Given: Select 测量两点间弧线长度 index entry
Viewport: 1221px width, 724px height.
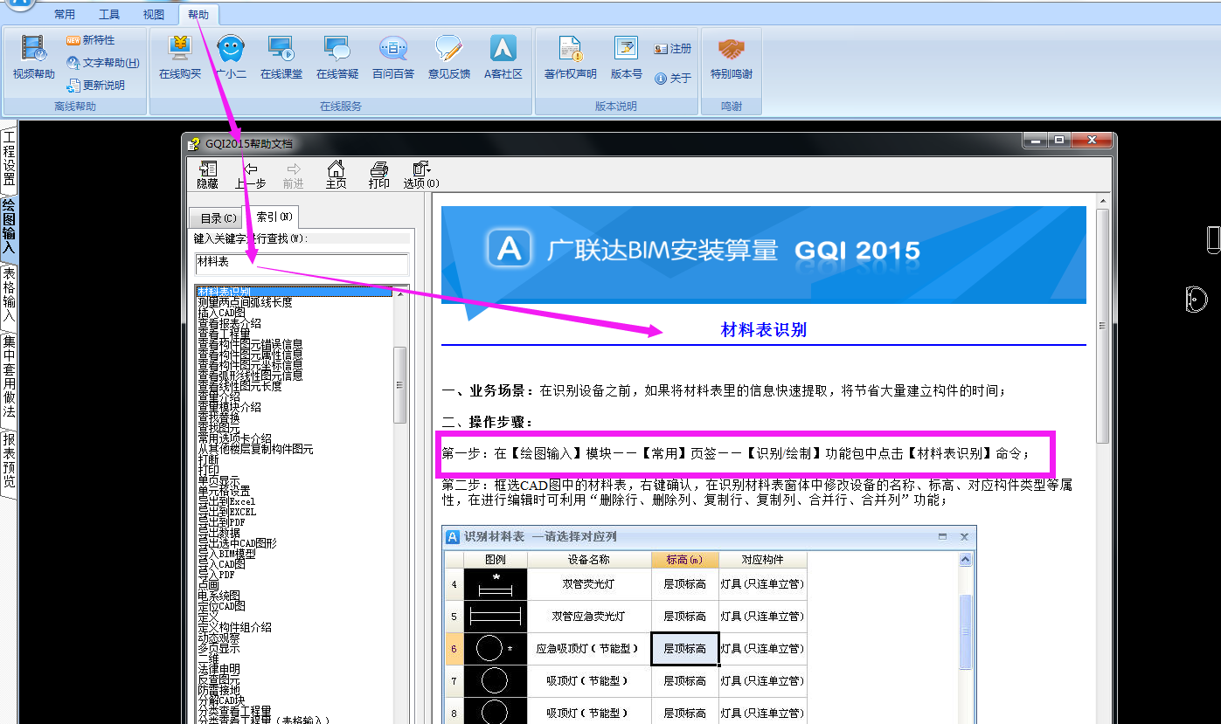Looking at the screenshot, I should pos(245,303).
